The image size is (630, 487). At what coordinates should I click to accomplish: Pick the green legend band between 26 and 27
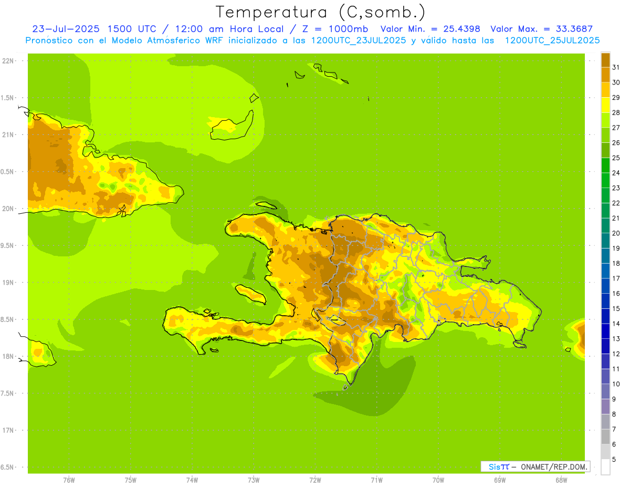(605, 135)
